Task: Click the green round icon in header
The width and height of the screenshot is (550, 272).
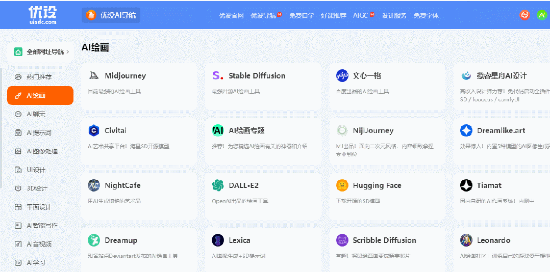Action: pos(542,15)
